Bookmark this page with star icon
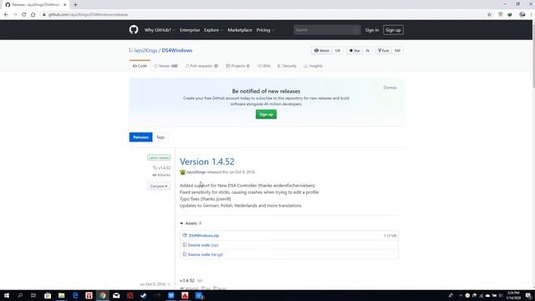The height and width of the screenshot is (301, 535). pos(489,15)
